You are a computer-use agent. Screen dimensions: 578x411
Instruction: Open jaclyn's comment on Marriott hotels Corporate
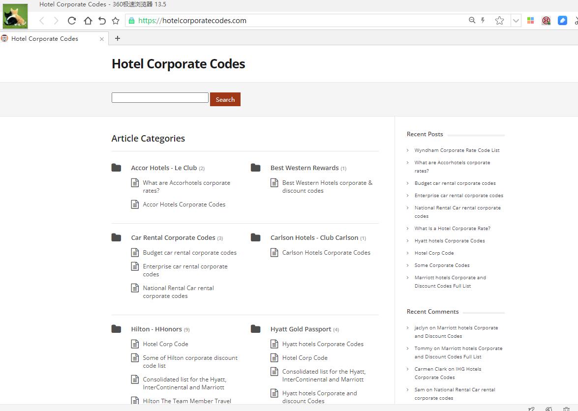point(456,332)
